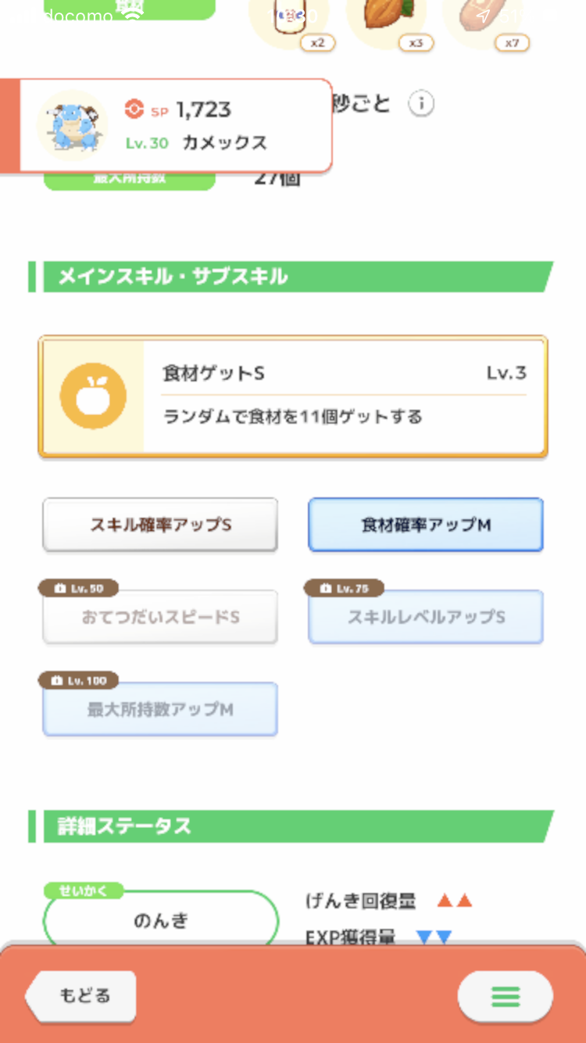Viewport: 586px width, 1043px height.
Task: Tap the ingredient icon with x3 count
Action: pyautogui.click(x=386, y=20)
